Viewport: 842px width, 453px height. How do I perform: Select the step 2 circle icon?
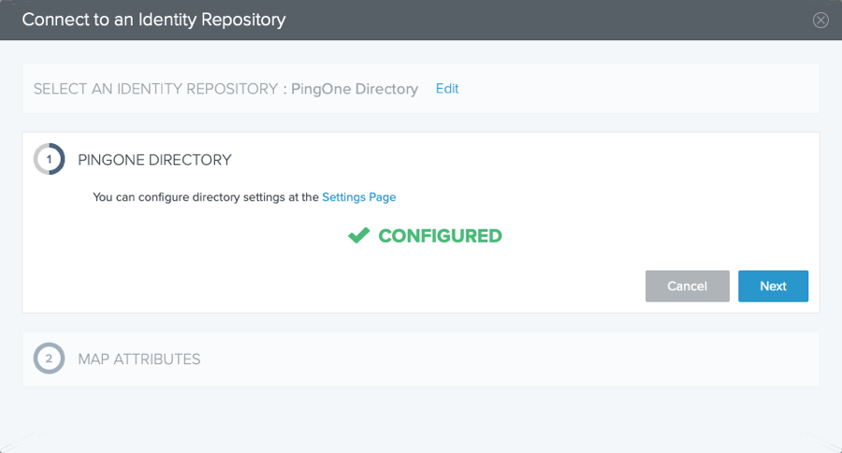[49, 358]
